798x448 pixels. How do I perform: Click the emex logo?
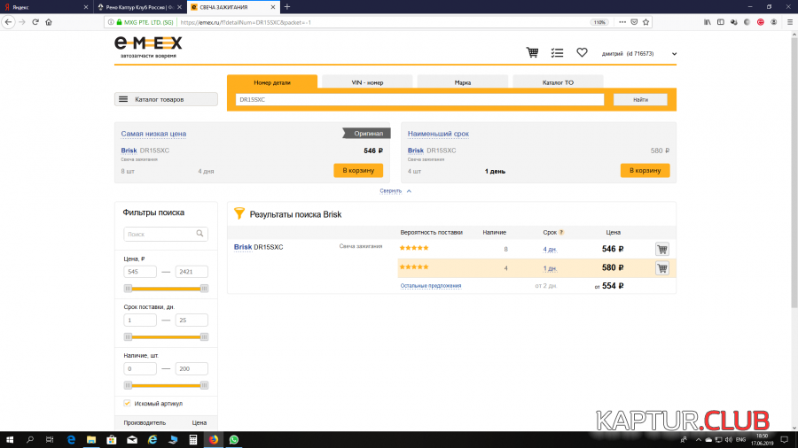point(148,47)
